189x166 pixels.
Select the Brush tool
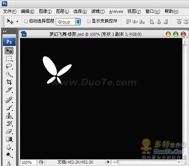point(9,108)
